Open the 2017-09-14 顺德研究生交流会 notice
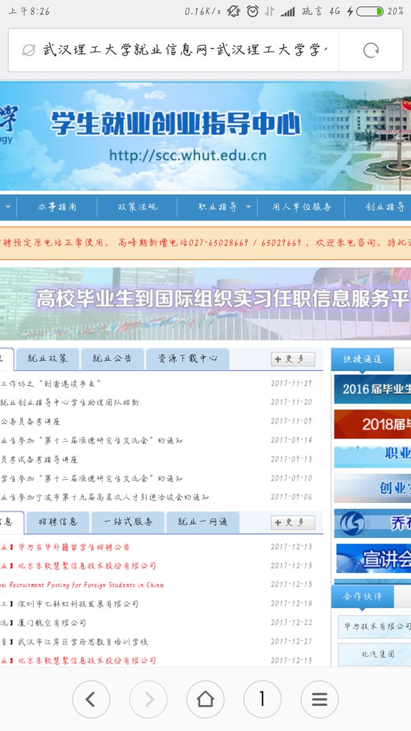Image resolution: width=411 pixels, height=731 pixels. 91,440
